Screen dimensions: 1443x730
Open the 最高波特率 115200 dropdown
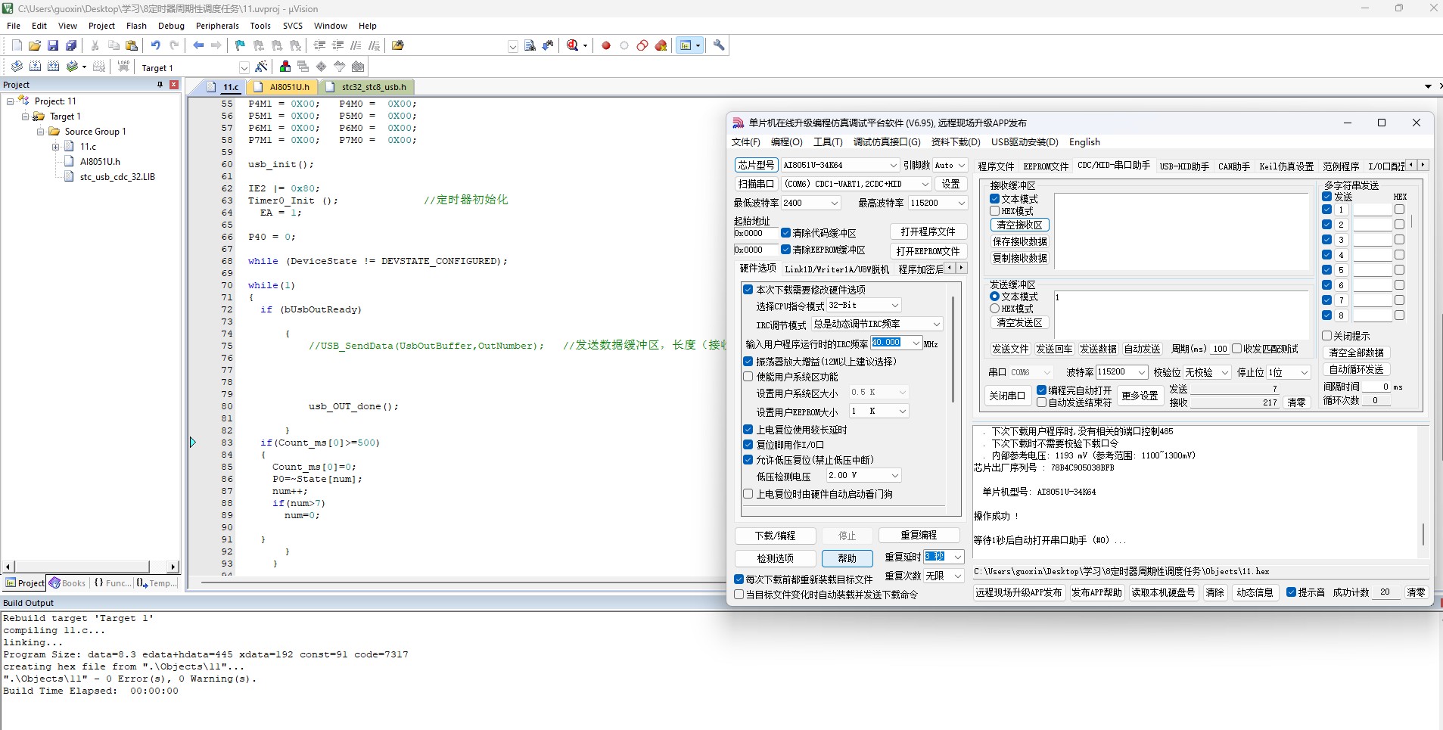938,203
